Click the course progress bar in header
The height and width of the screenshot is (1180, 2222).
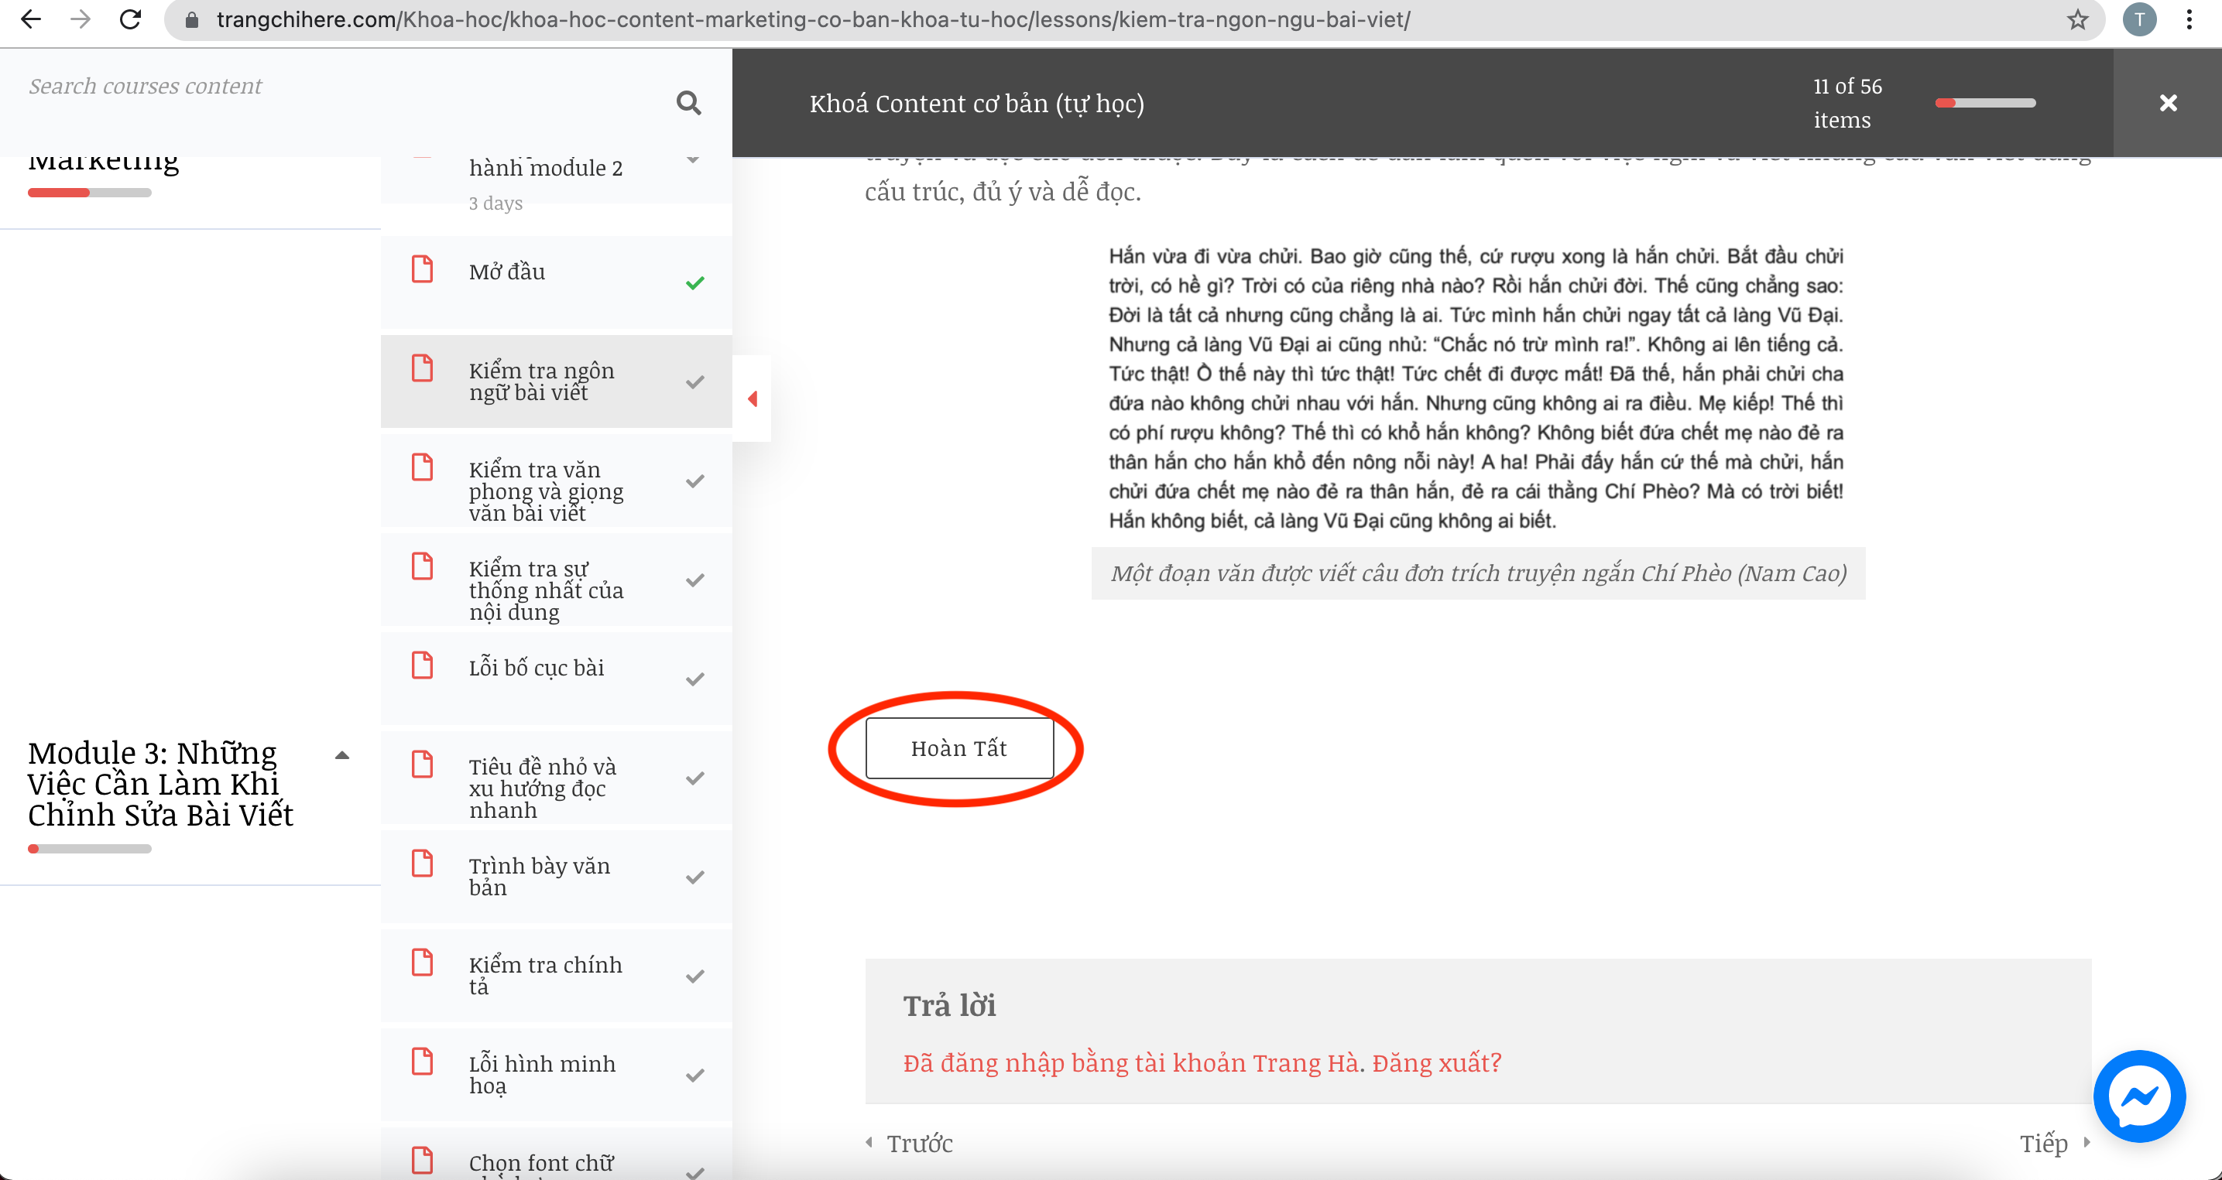point(1985,103)
